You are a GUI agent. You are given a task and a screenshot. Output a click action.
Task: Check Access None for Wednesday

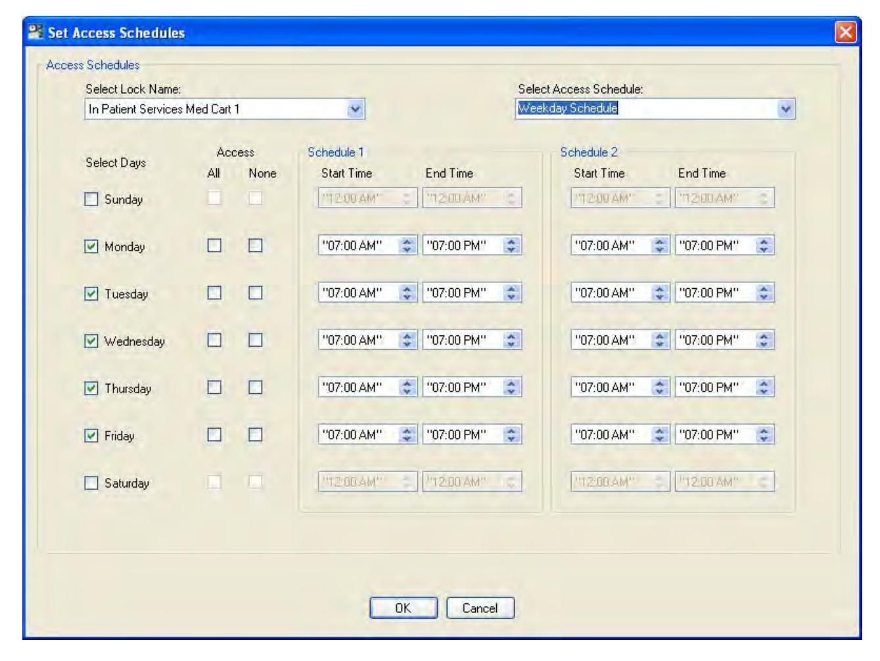[x=256, y=340]
